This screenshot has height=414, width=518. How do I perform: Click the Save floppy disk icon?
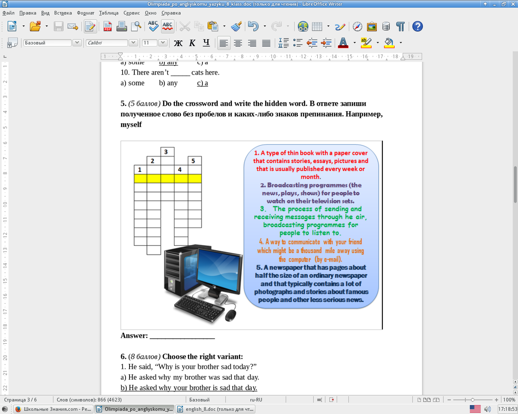tap(59, 27)
